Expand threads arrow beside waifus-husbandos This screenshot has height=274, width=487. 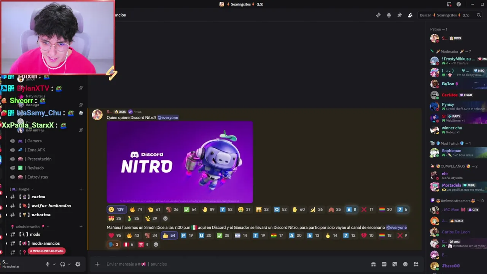(6, 206)
